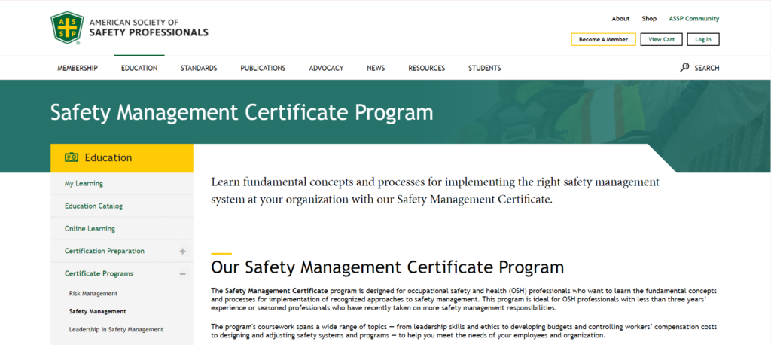
Task: Click bold Safety Management Certificate text in paragraph
Action: point(276,290)
